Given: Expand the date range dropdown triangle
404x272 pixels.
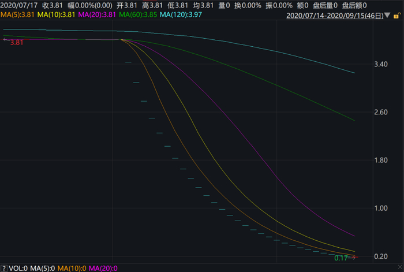Looking at the screenshot, I should click(387, 16).
